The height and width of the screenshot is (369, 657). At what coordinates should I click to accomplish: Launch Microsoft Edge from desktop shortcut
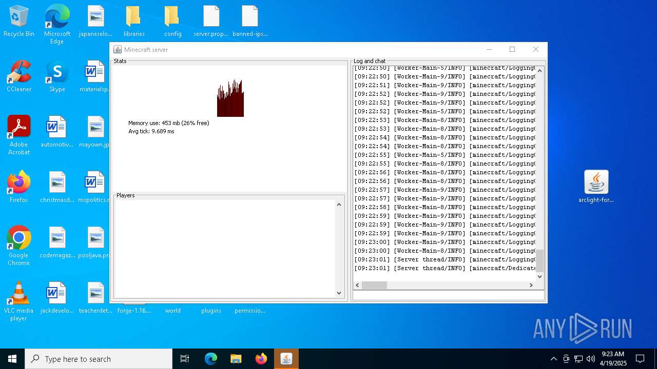tap(57, 24)
